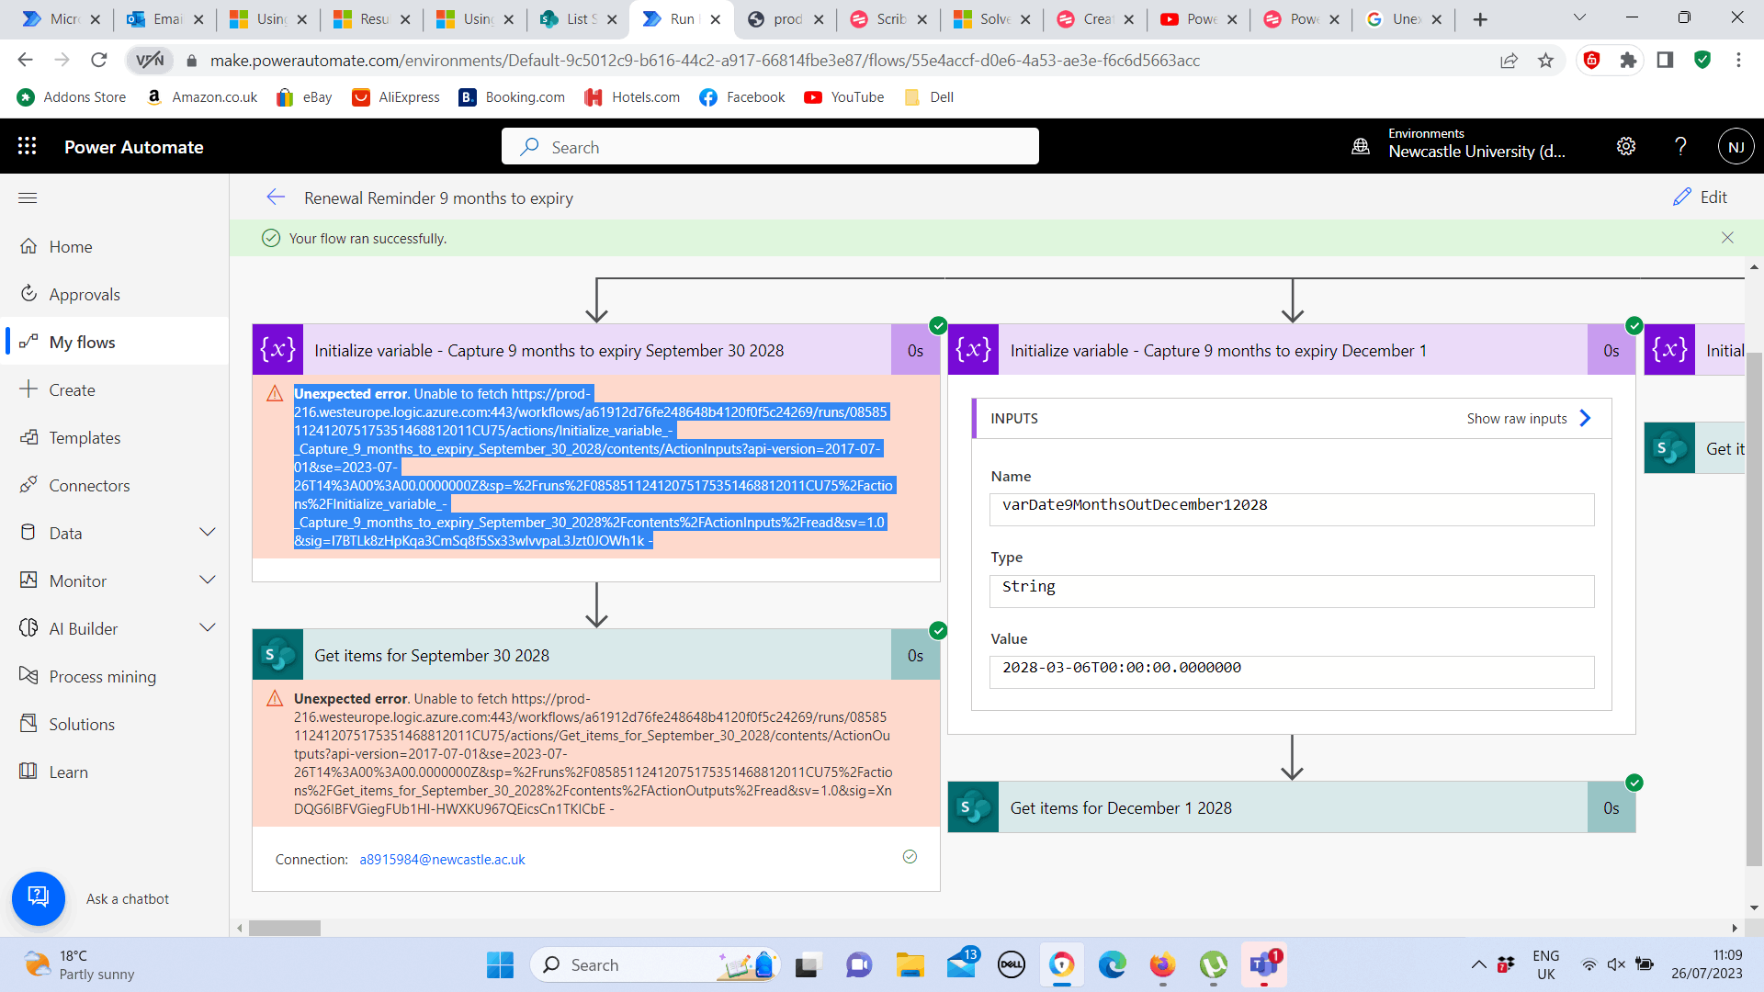
Task: Collapse left navigation with hamburger icon
Action: tap(28, 197)
